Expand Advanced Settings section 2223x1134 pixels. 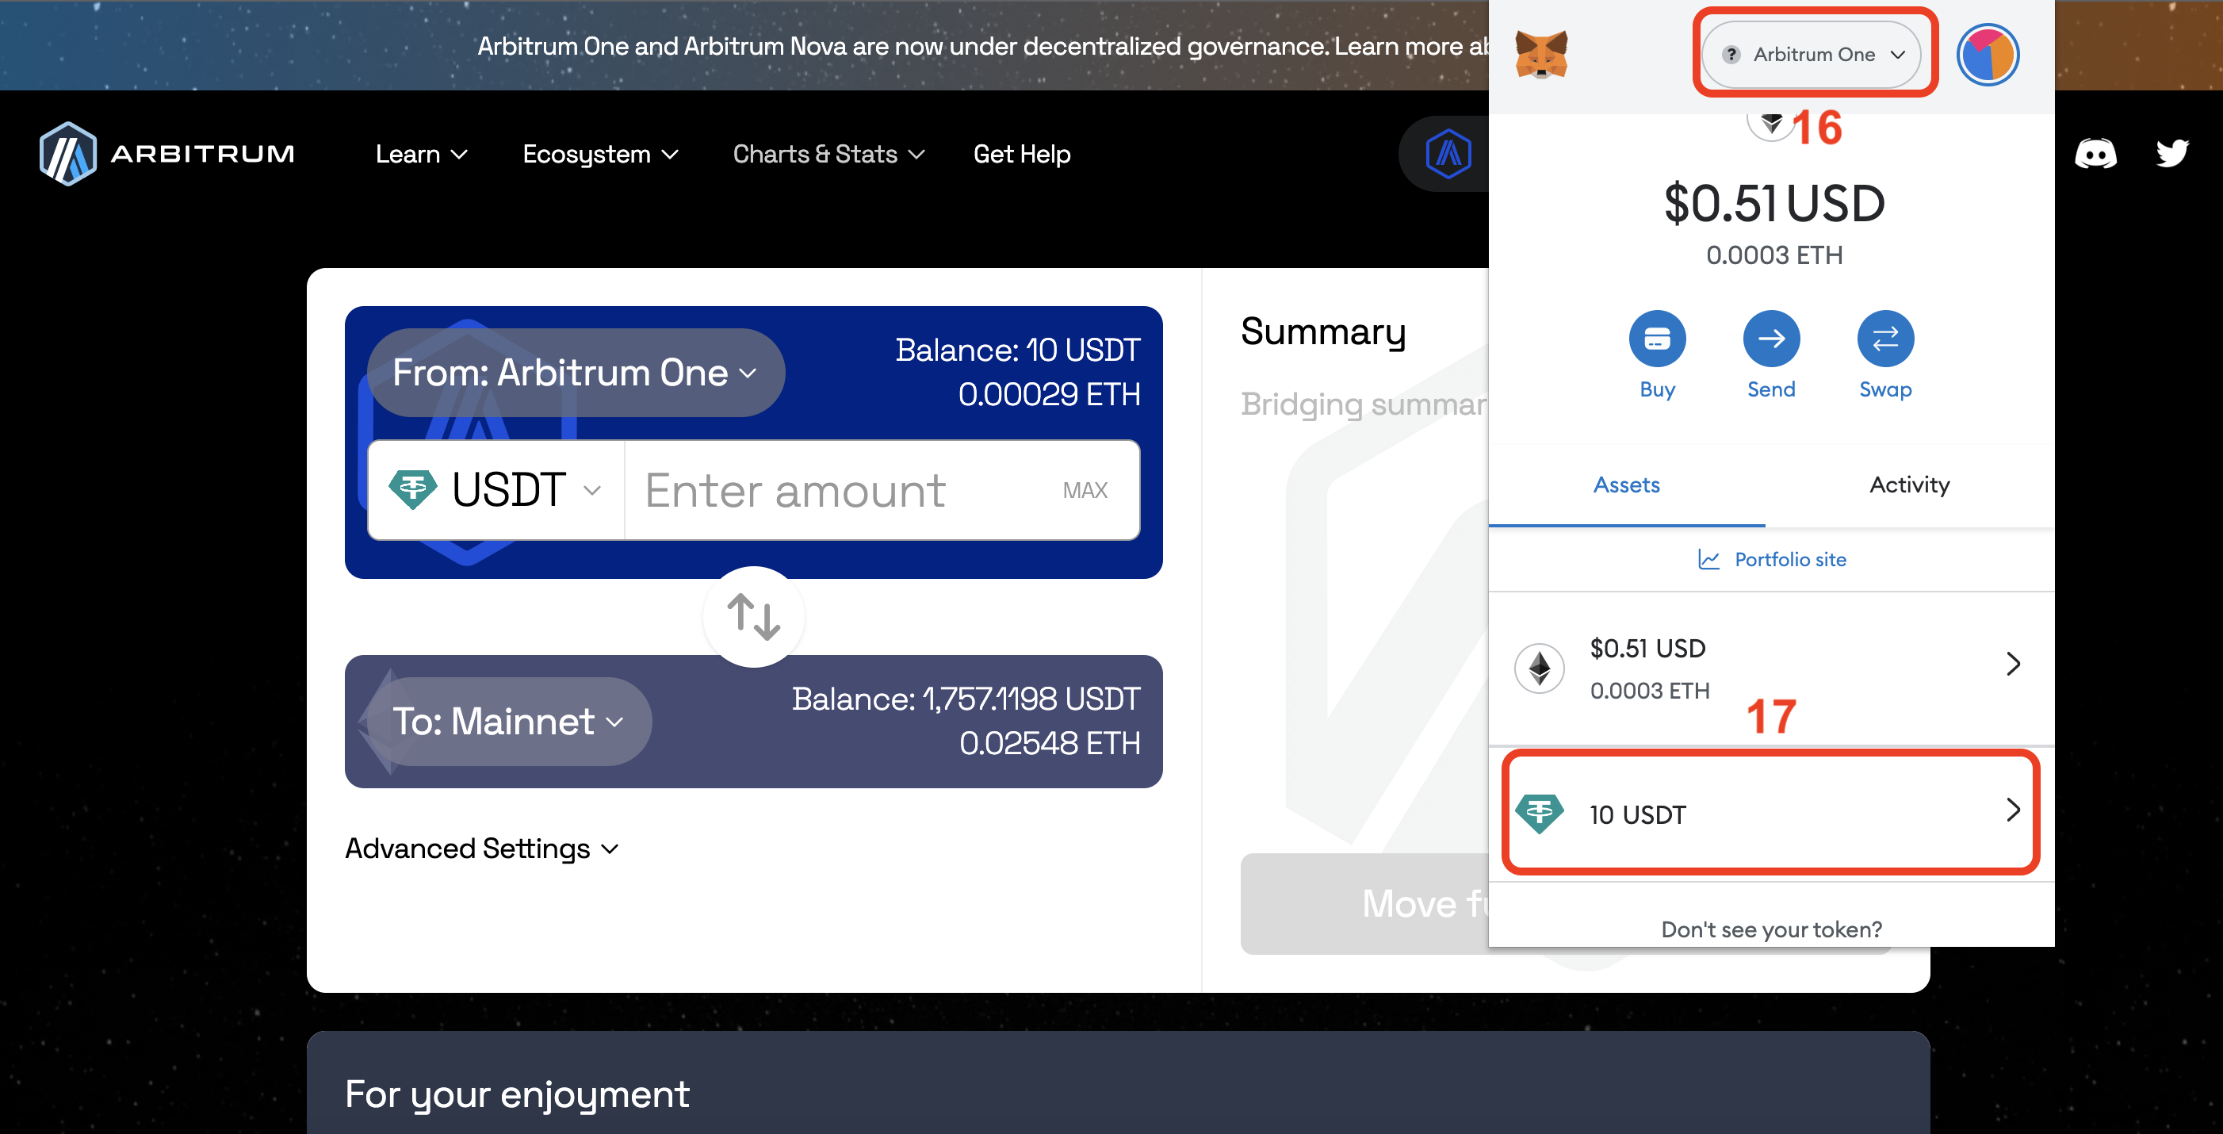pyautogui.click(x=481, y=849)
